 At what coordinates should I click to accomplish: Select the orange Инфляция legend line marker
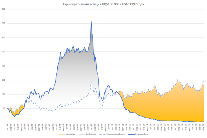pos(62,134)
